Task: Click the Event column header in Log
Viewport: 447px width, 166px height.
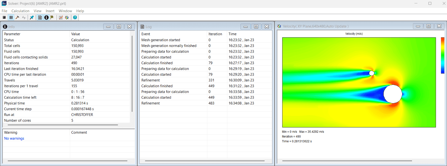Action: [173, 34]
